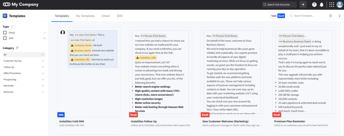Select the Reminder category
This screenshot has height=136, width=344.
tap(24, 86)
